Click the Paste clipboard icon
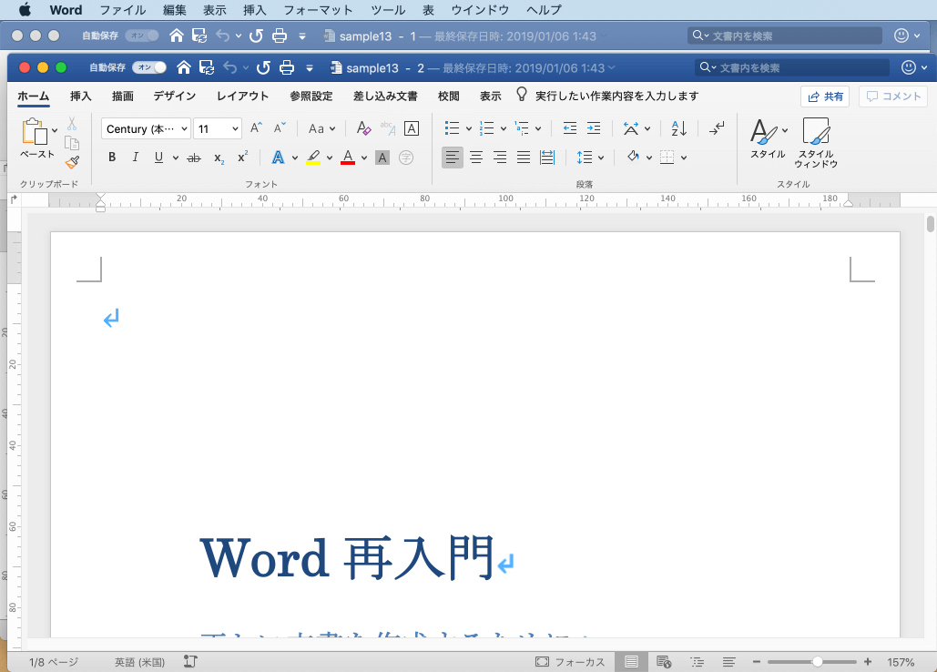 point(34,131)
